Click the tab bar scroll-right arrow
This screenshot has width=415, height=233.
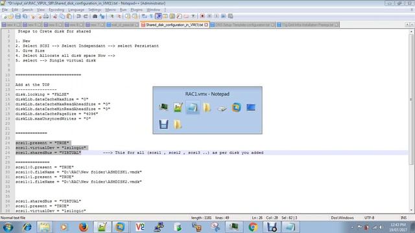(412, 25)
